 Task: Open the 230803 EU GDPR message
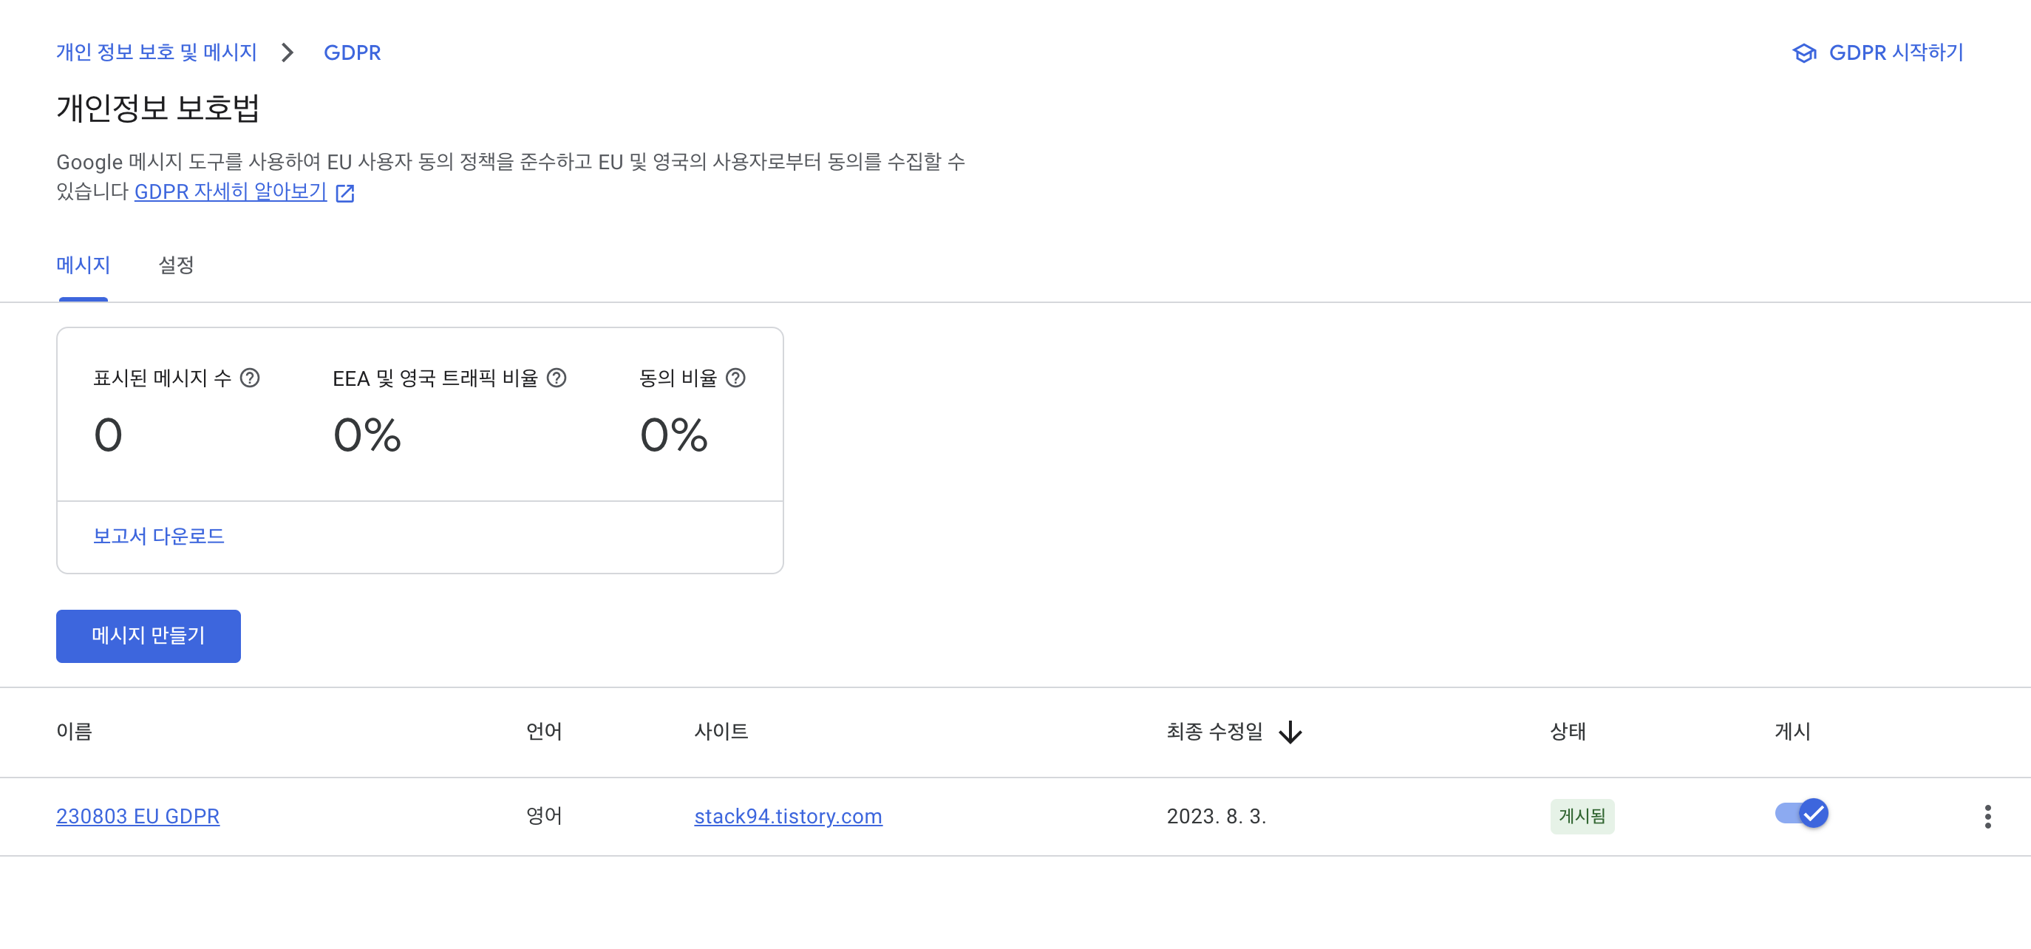[x=138, y=817]
